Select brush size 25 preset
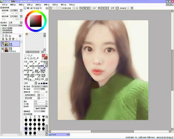 [26, 120]
